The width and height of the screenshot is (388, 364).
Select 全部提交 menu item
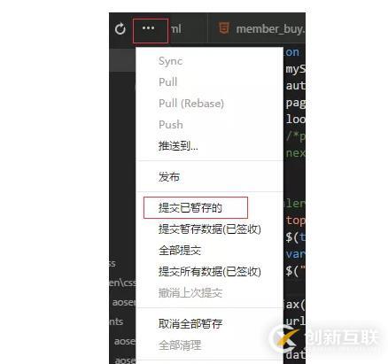[x=180, y=251]
